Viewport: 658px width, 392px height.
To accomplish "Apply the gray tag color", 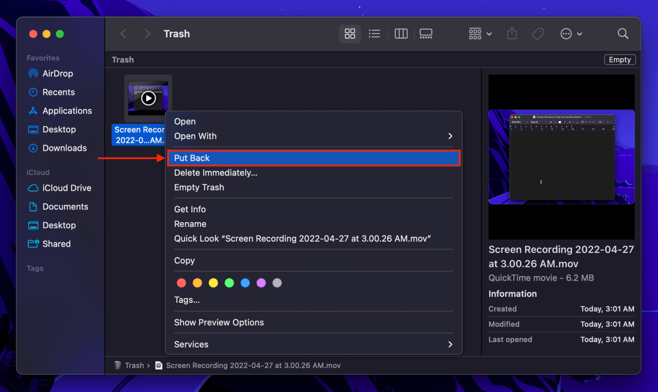I will click(x=277, y=283).
